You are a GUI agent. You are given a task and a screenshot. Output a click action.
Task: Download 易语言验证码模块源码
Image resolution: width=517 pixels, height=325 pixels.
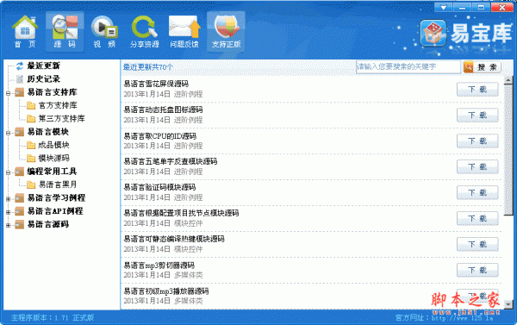pos(477,193)
